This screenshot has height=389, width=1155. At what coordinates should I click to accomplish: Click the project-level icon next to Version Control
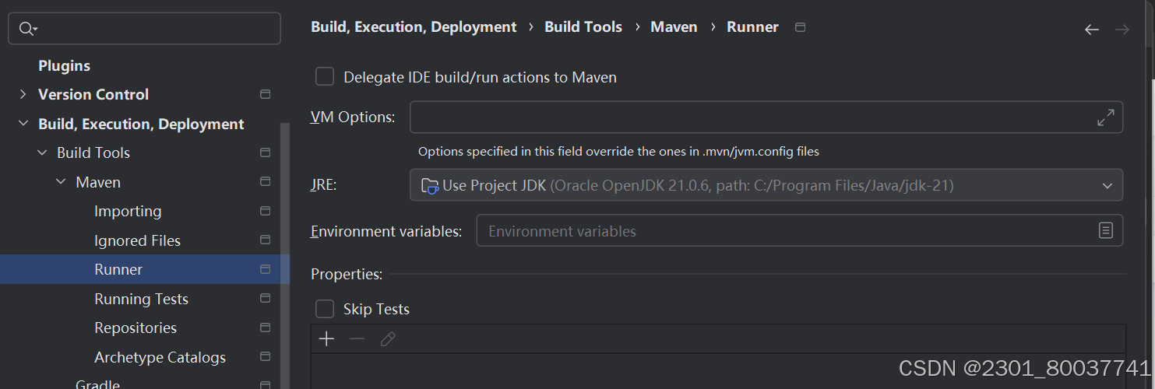pos(265,94)
